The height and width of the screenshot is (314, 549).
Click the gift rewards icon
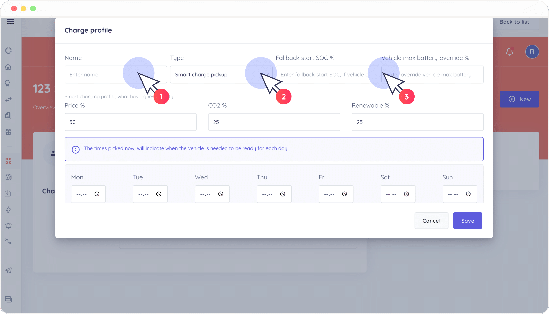(9, 132)
